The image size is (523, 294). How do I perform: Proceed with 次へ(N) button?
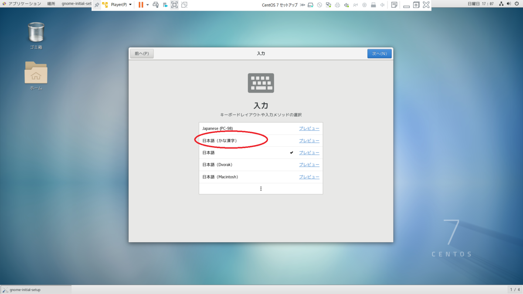pos(379,54)
